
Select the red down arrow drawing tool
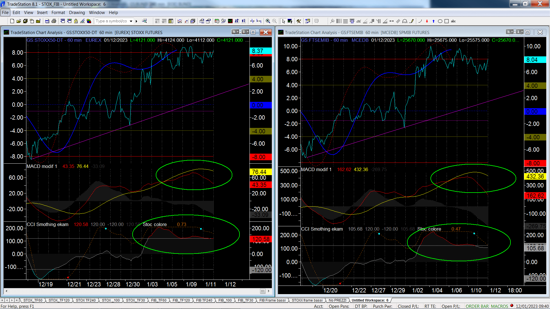pyautogui.click(x=427, y=21)
